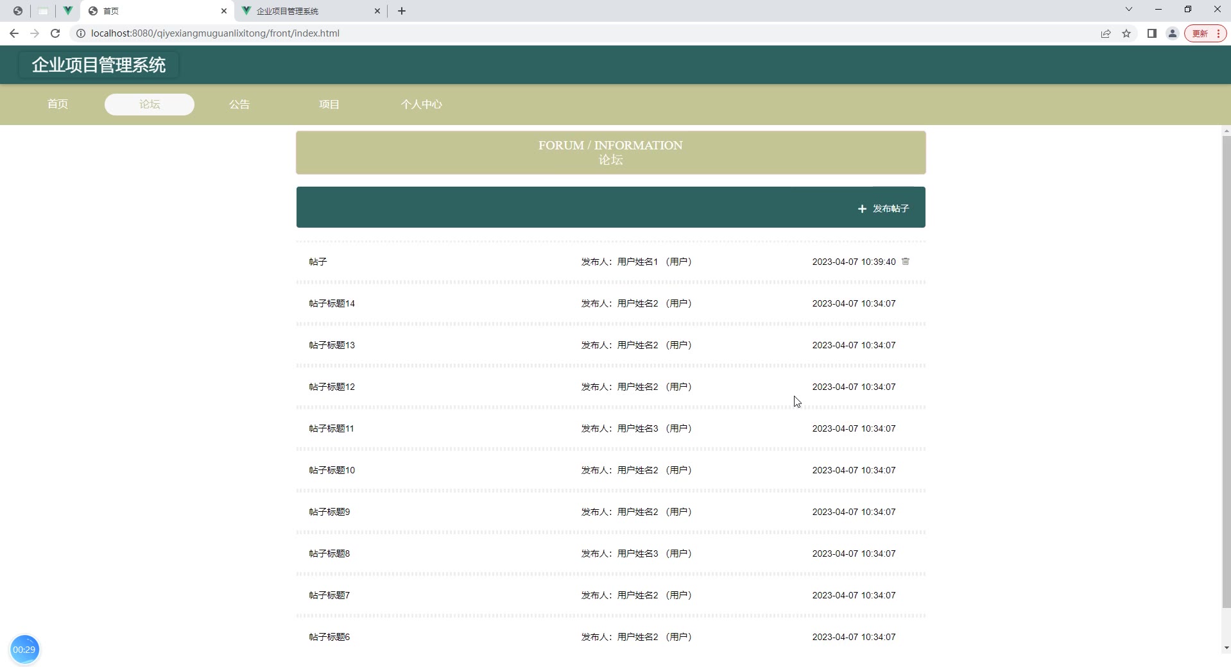Click the 发布帖子 plus button
Viewport: 1231px width, 667px height.
883,208
